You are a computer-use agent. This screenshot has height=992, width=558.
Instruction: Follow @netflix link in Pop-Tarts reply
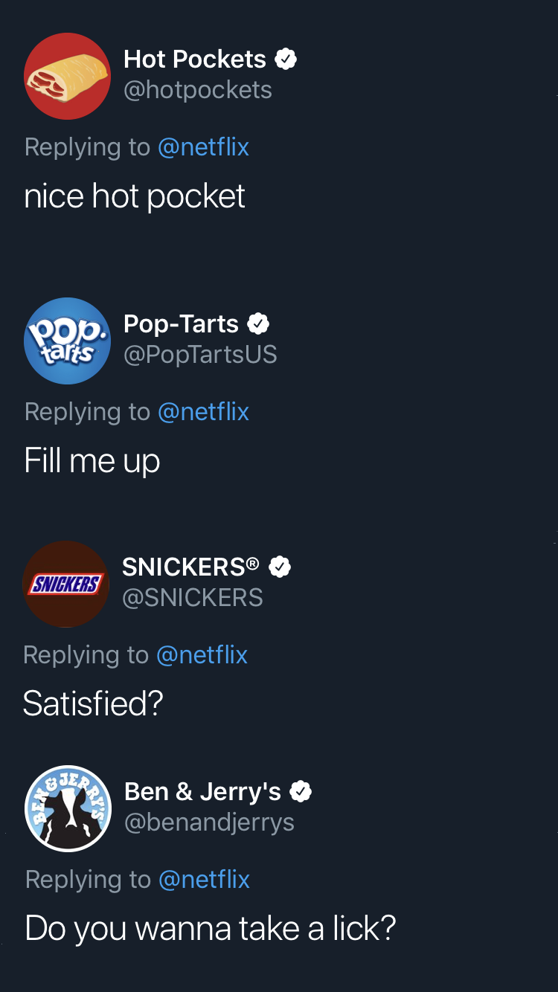(203, 411)
